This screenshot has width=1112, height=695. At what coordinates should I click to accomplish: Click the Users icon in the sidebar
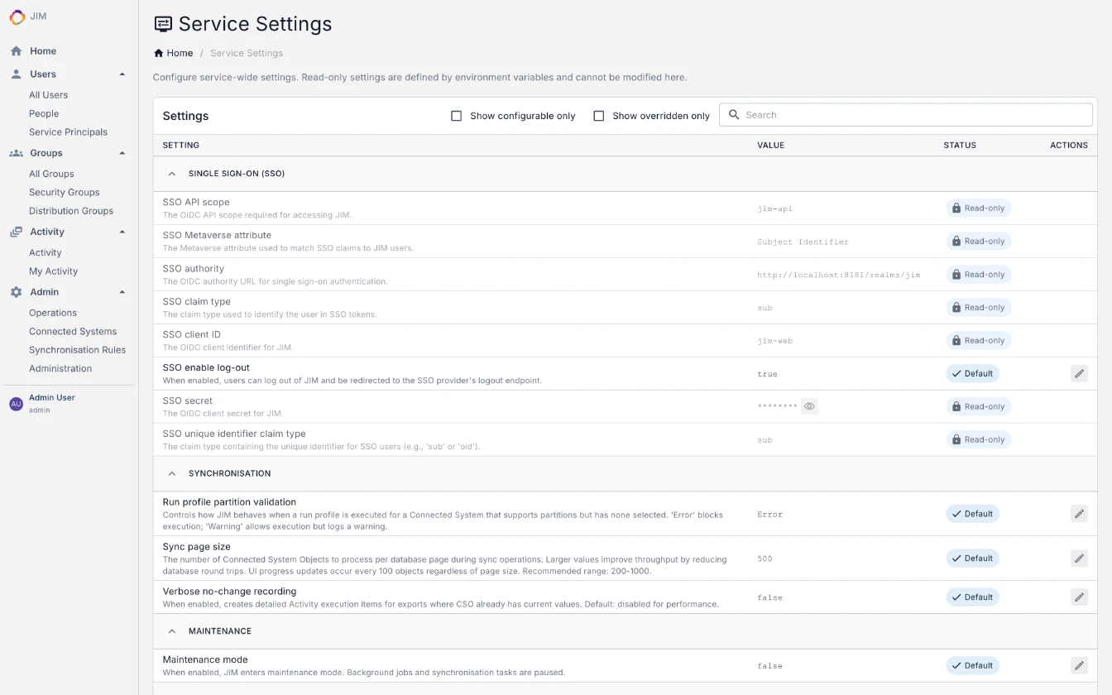point(17,74)
